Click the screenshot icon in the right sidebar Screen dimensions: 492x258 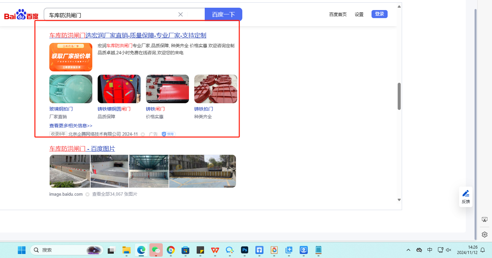click(484, 219)
